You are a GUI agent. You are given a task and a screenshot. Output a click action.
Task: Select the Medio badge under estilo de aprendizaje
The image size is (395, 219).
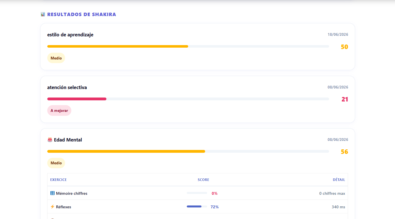[x=56, y=58]
